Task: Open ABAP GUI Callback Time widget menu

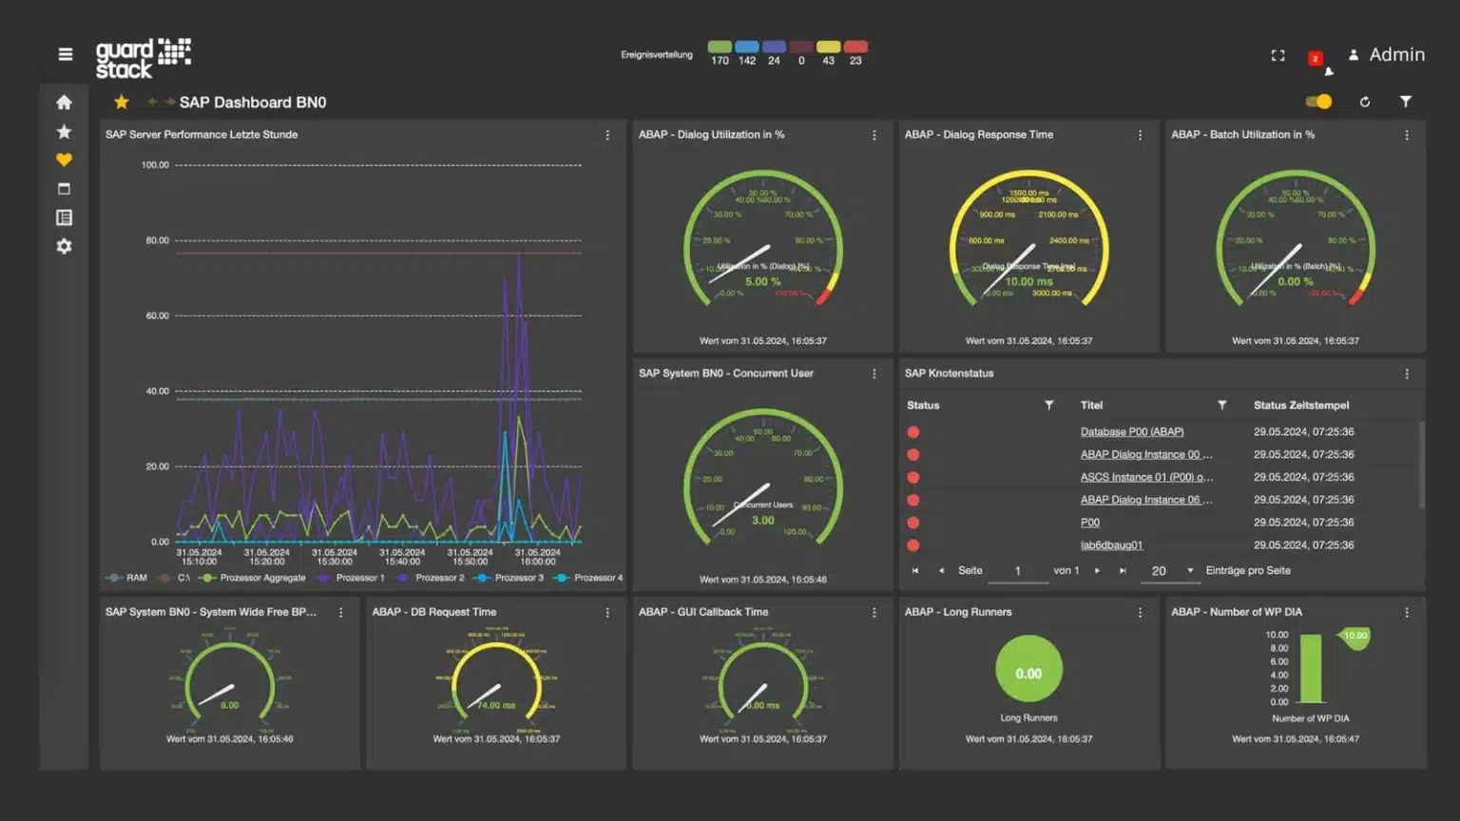Action: tap(874, 613)
